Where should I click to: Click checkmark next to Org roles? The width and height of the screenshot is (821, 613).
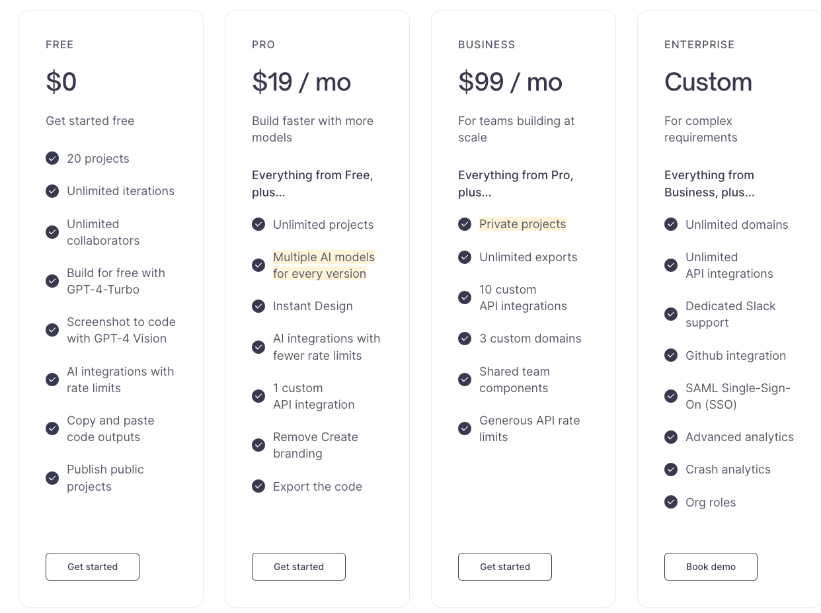pos(671,502)
